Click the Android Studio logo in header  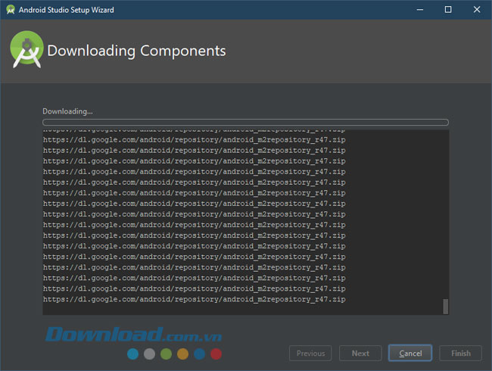pos(26,49)
